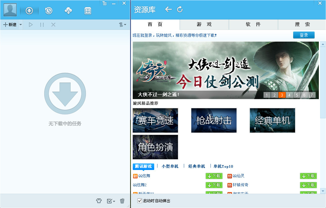Click the resource page scrollbar thumb
The height and width of the screenshot is (208, 326).
(x=323, y=83)
